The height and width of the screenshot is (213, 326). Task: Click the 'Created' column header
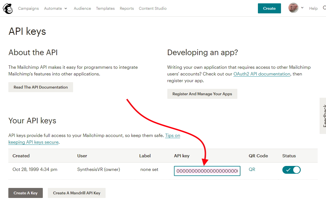pyautogui.click(x=21, y=156)
